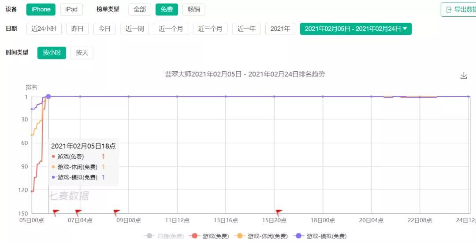This screenshot has height=245, width=476.
Task: Toggle 总榜(免费) legend series
Action: (164, 236)
